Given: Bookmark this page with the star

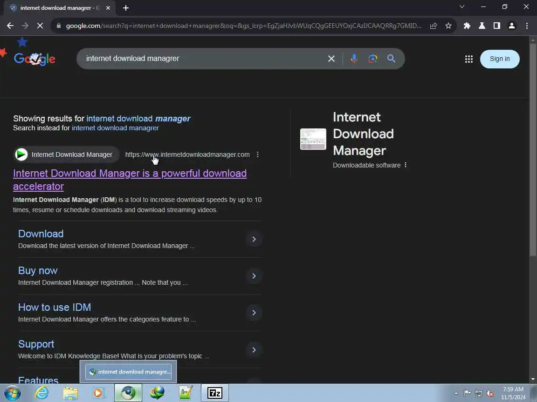Looking at the screenshot, I should pos(448,26).
